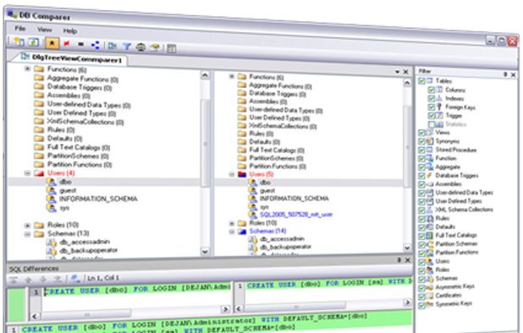Uncheck the Stored Procedure filter checkbox

click(x=422, y=150)
